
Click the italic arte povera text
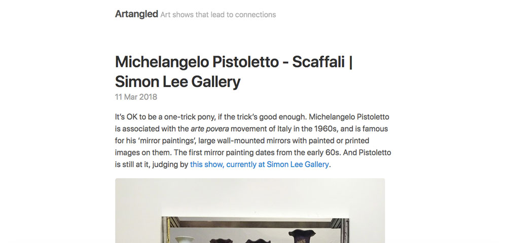point(210,129)
